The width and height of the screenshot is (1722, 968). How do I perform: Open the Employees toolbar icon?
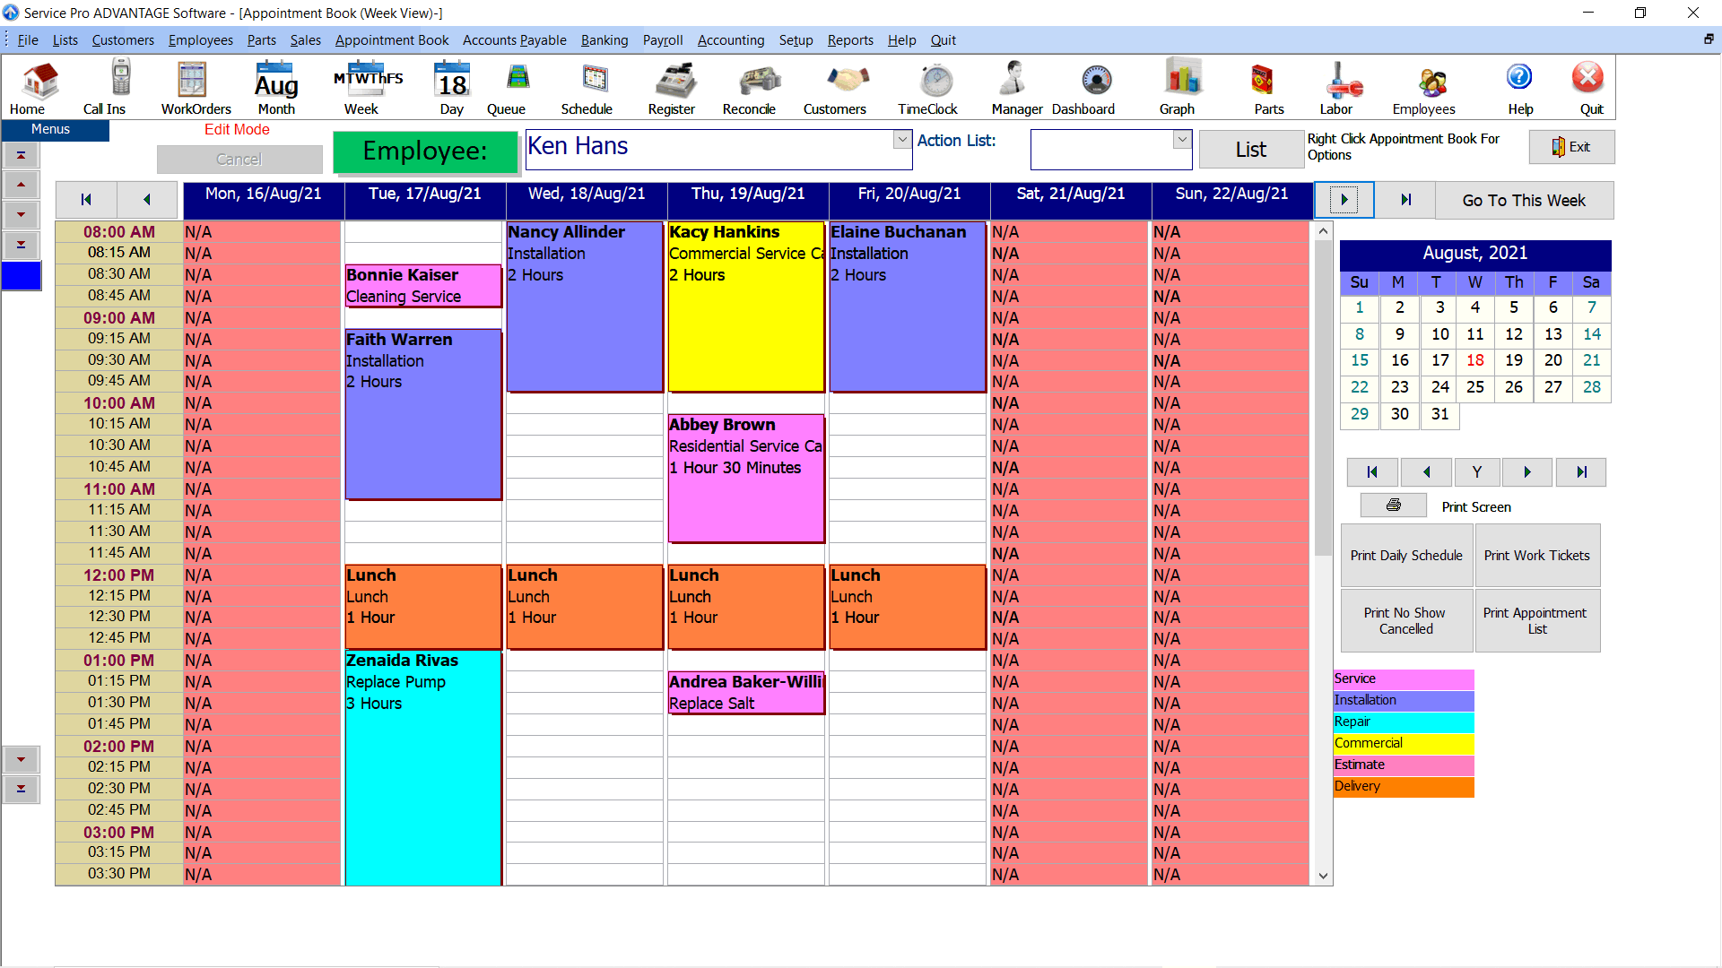click(x=1424, y=88)
